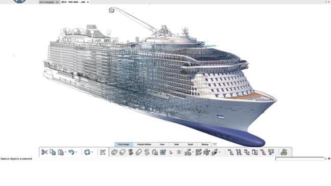This screenshot has width=331, height=186.
Task: Switch to the Touch tab
Action: pyautogui.click(x=191, y=145)
